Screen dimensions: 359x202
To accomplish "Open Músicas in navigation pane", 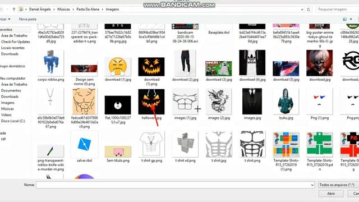I will [7, 109].
